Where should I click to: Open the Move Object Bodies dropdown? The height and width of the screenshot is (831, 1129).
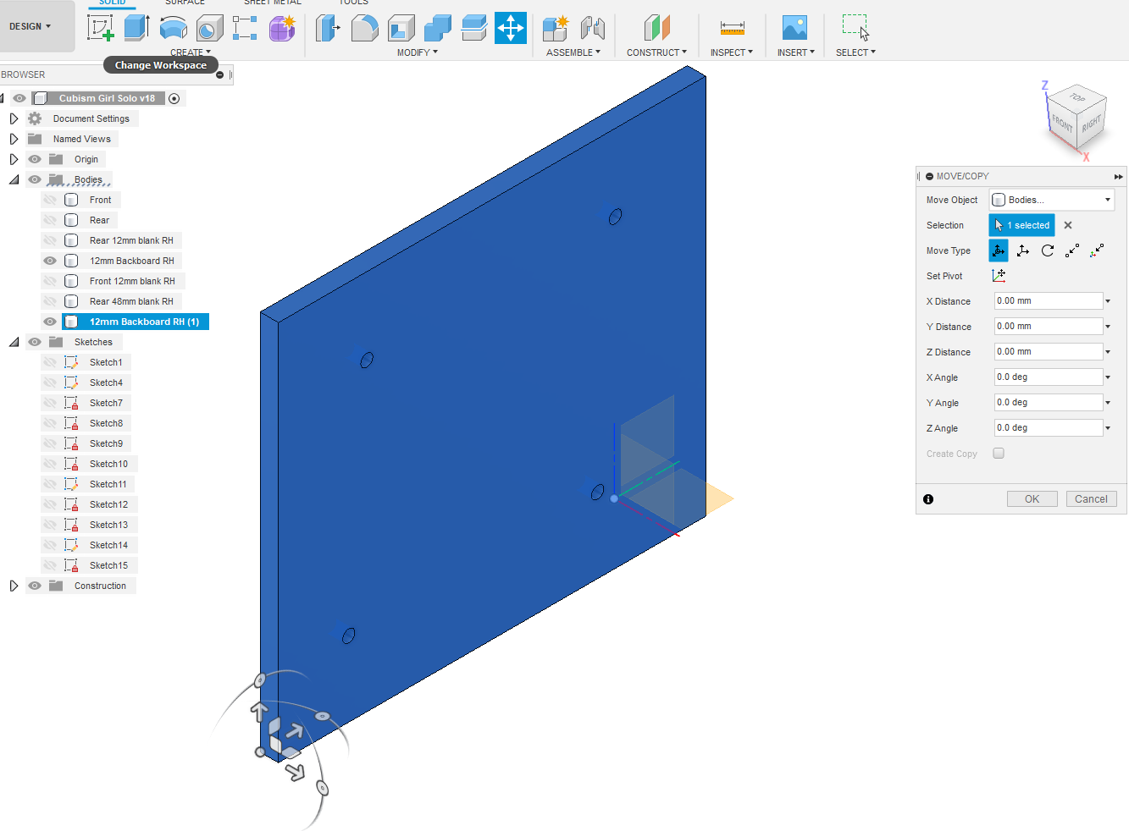click(x=1051, y=200)
